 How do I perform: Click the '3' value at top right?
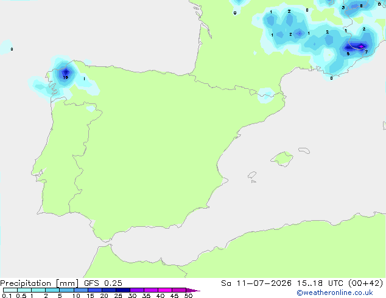pyautogui.click(x=343, y=8)
